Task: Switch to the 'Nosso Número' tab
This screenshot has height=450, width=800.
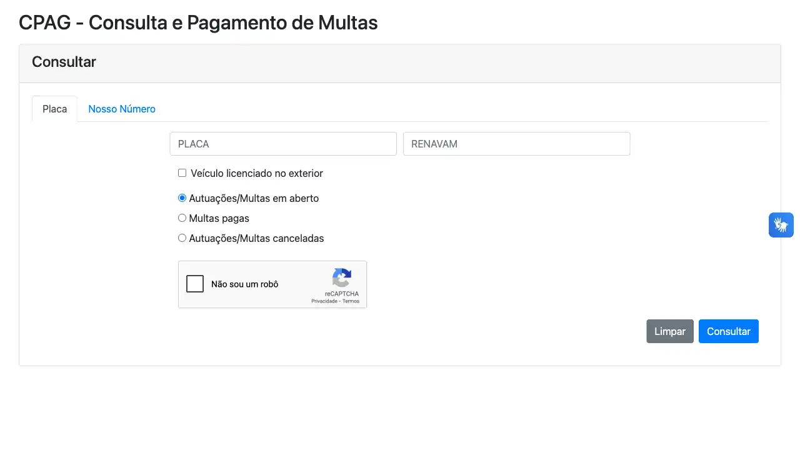Action: click(122, 109)
